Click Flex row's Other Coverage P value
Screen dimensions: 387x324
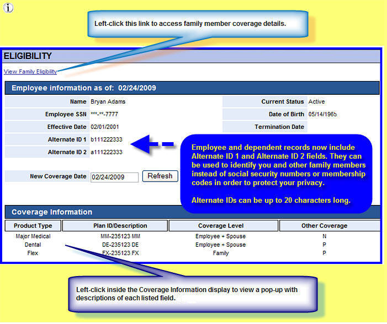[x=324, y=253]
